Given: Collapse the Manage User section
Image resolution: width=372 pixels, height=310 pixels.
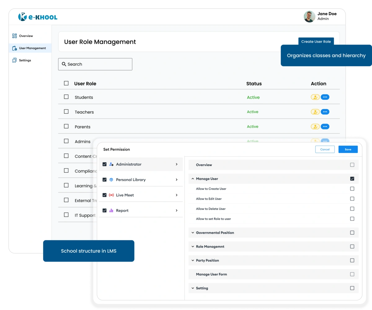Looking at the screenshot, I should [193, 179].
